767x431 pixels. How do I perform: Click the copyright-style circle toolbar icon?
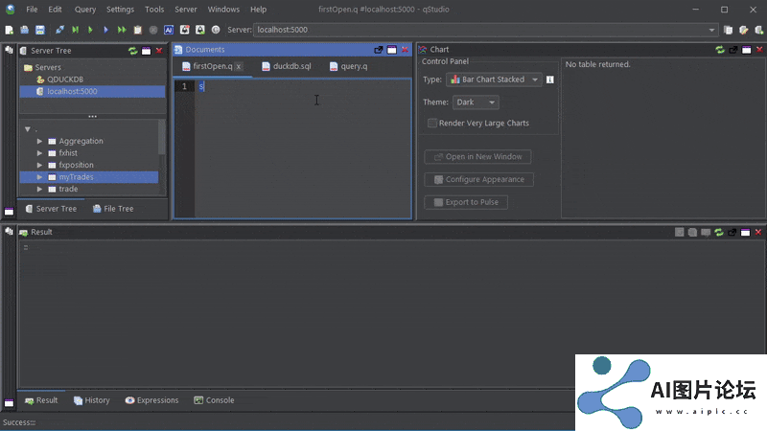pyautogui.click(x=216, y=30)
